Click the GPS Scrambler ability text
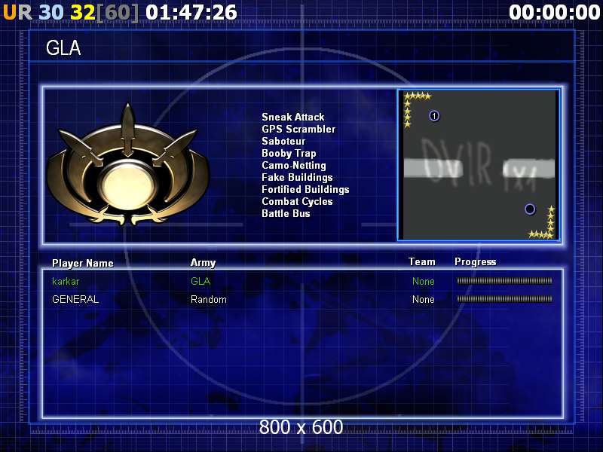Screen dimensions: 603x452 pos(298,129)
